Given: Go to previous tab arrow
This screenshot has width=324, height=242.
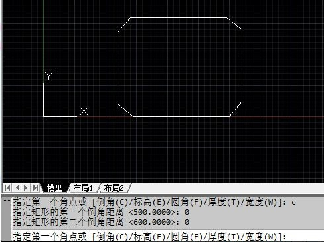Looking at the screenshot, I should coord(17,188).
